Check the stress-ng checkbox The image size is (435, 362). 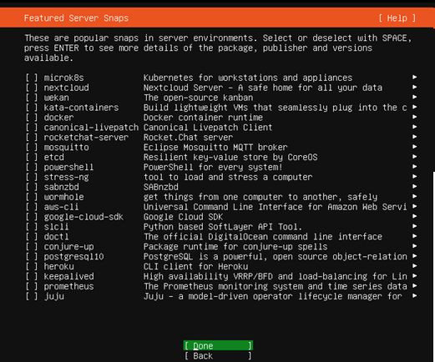(x=32, y=177)
